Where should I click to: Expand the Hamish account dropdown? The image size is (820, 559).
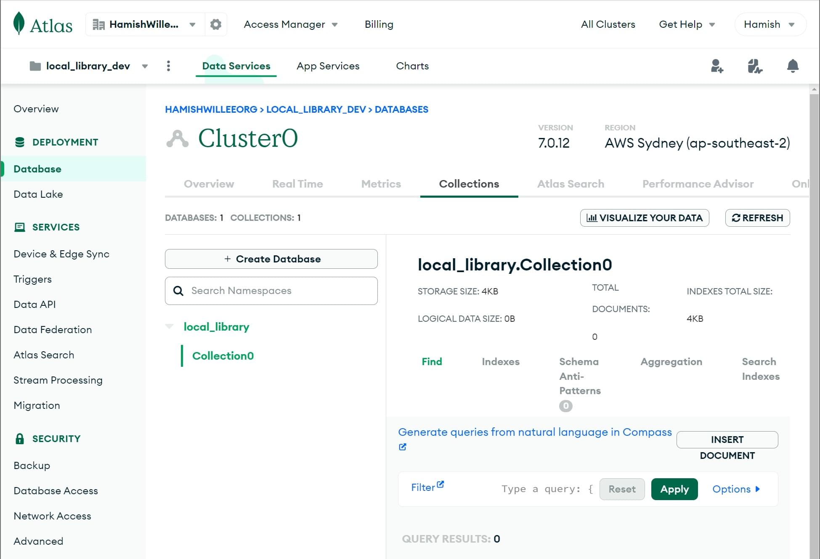770,24
